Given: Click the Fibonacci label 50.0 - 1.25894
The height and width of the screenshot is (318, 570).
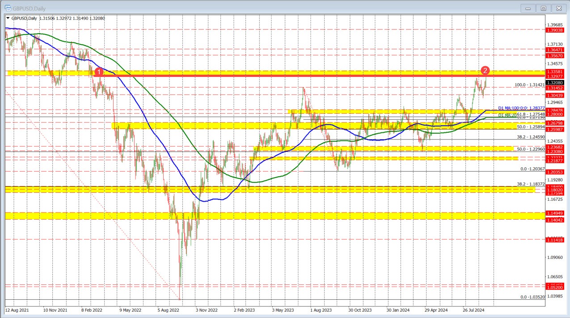Looking at the screenshot, I should (x=532, y=127).
